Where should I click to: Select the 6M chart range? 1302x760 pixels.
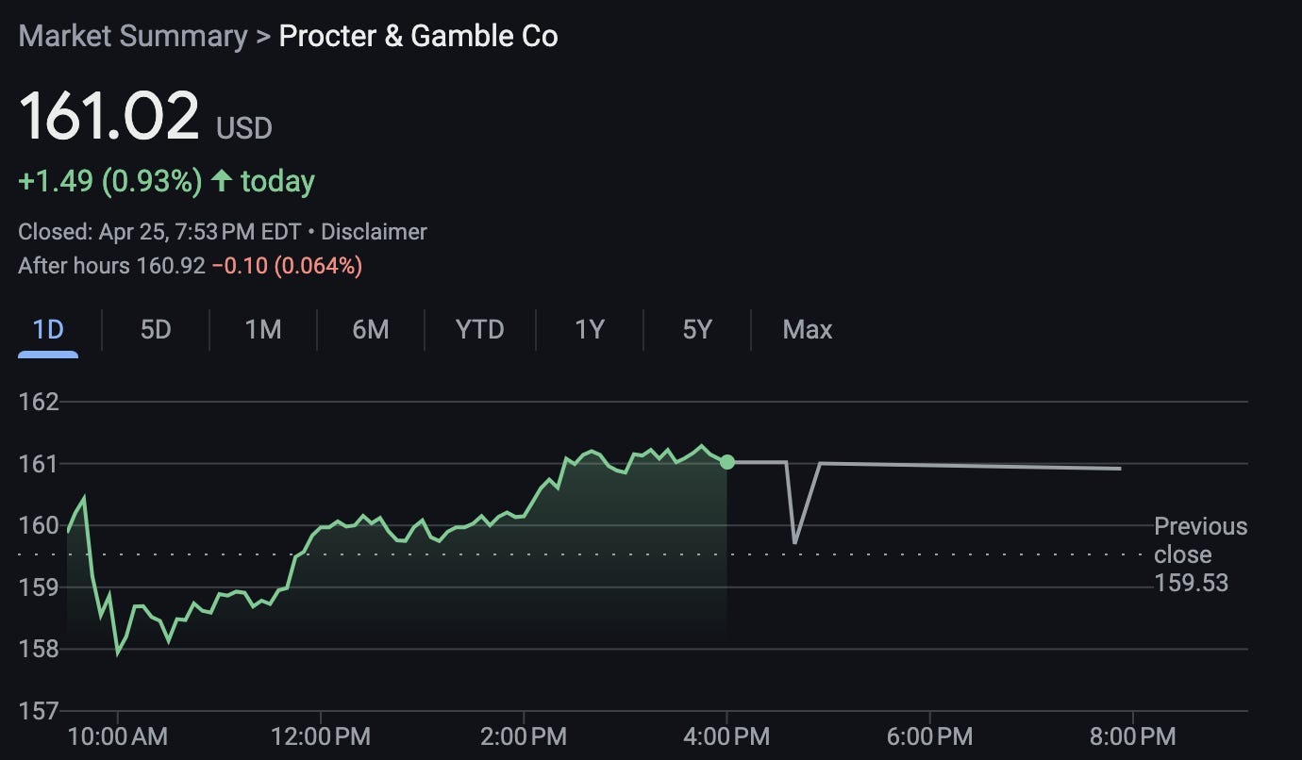tap(370, 330)
